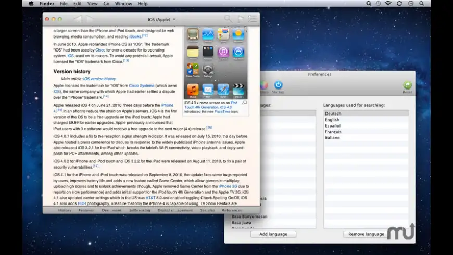This screenshot has width=453, height=255.
Task: Click the Wi-Fi status icon
Action: click(x=388, y=4)
